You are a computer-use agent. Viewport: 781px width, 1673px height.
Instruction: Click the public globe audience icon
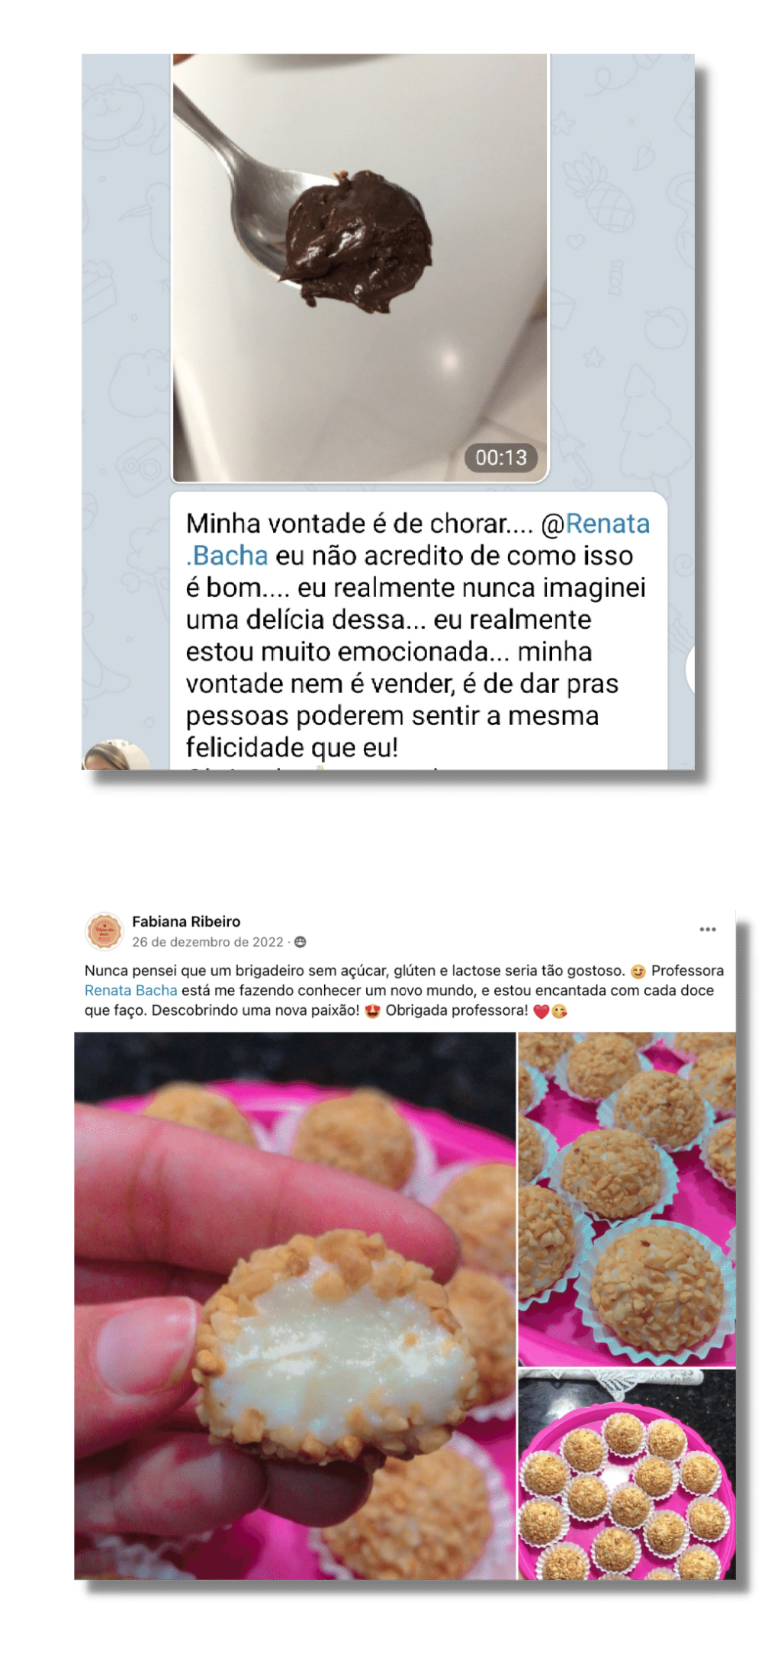click(x=301, y=942)
